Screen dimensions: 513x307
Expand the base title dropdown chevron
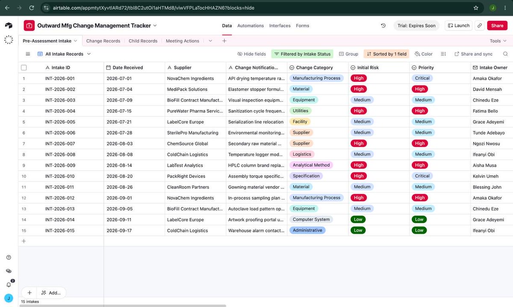155,26
